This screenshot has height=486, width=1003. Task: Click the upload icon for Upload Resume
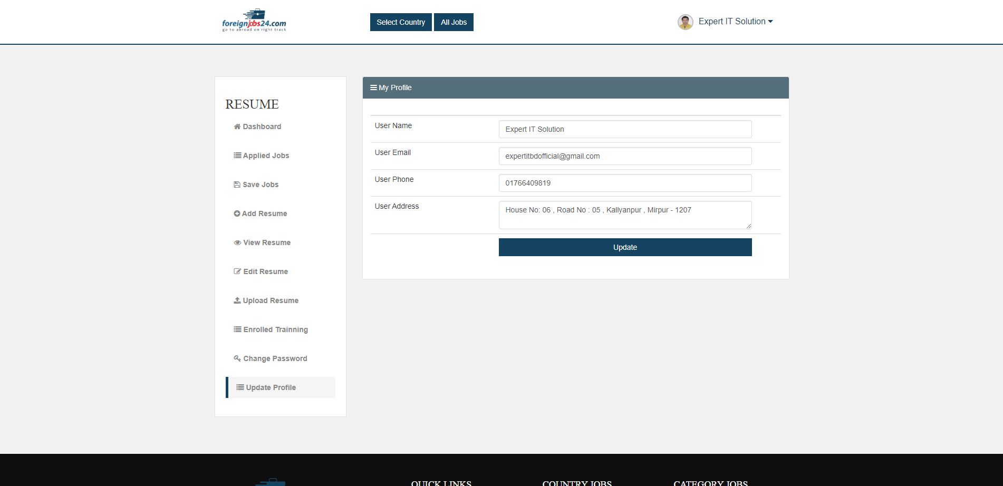tap(237, 300)
